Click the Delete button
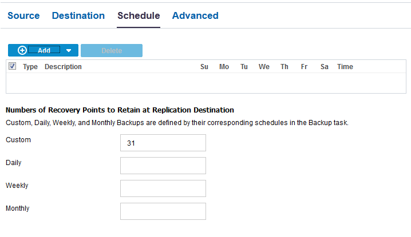Image resolution: width=411 pixels, height=237 pixels. tap(112, 50)
